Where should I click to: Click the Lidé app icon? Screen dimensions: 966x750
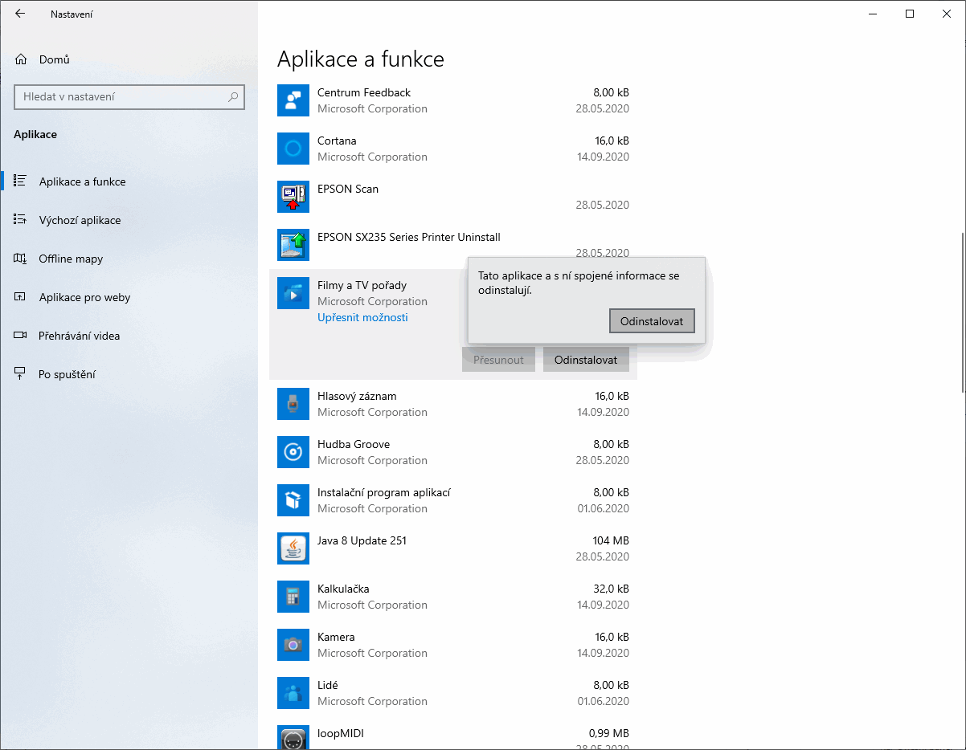[293, 693]
